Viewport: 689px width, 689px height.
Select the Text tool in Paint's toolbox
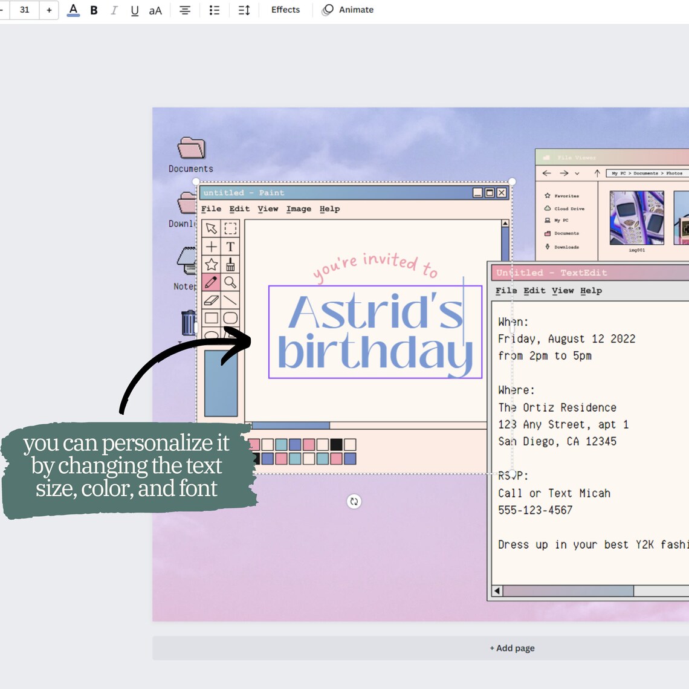[x=231, y=245]
